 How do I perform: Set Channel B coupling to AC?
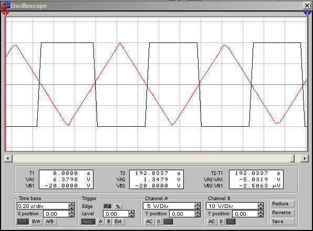point(212,222)
